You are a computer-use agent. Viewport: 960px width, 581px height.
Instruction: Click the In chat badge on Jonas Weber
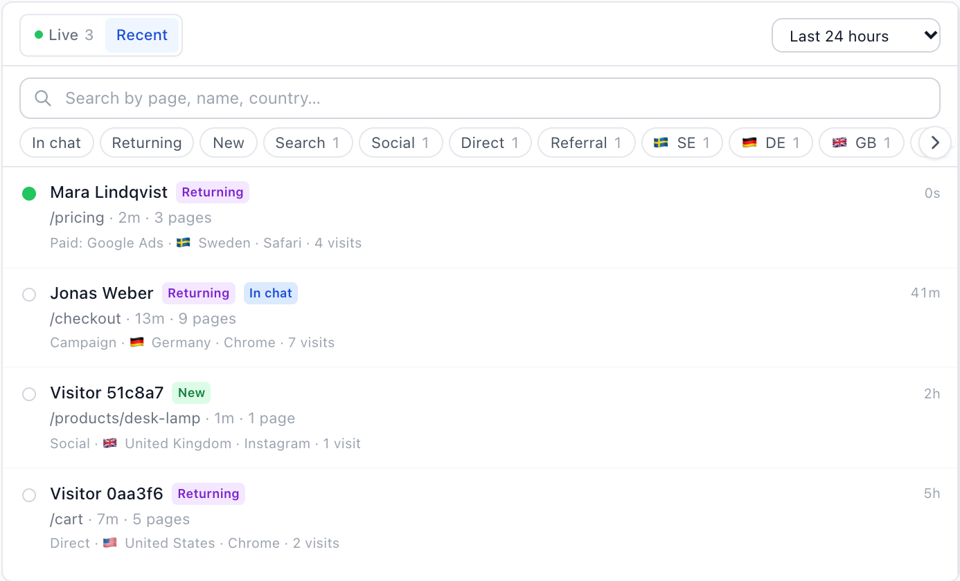tap(271, 293)
